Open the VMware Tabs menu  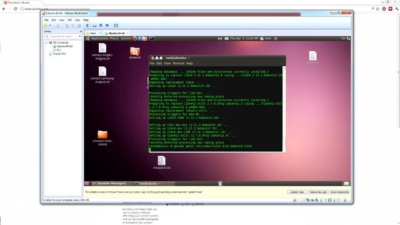pos(77,20)
